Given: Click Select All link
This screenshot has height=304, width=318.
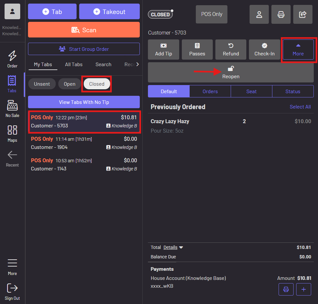Looking at the screenshot, I should 300,107.
